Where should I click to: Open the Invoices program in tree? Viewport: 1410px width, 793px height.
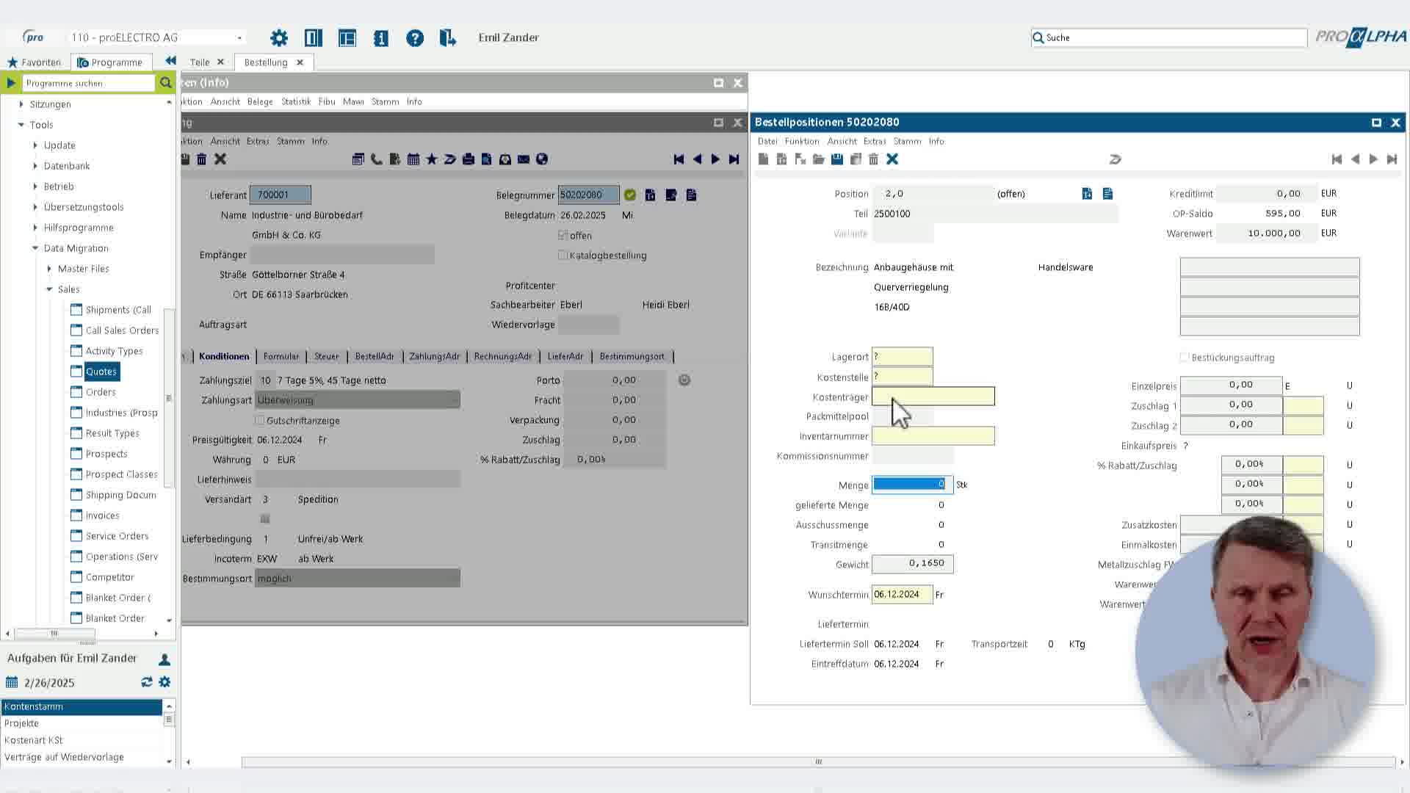pos(102,515)
